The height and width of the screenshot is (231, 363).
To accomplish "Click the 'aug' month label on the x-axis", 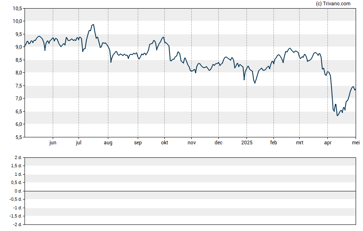I will 108,143.
